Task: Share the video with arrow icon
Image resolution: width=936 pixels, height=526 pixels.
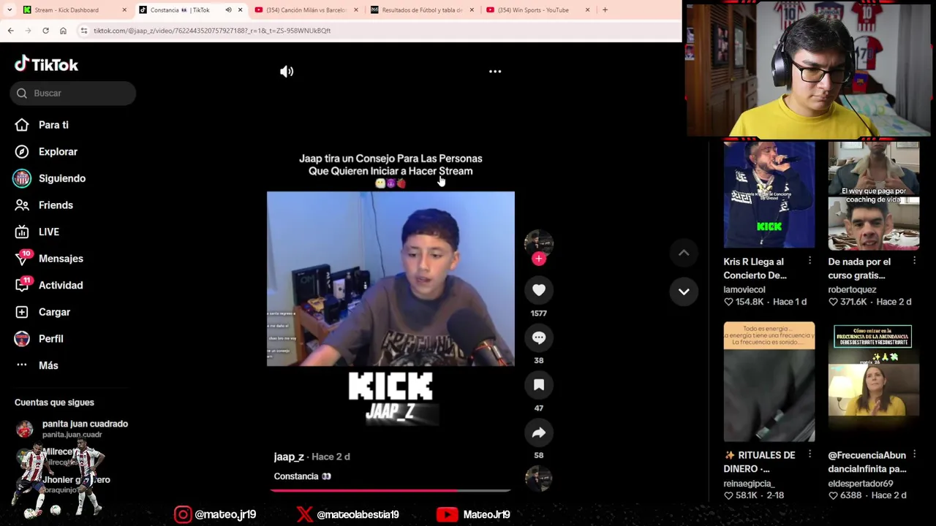Action: coord(539,432)
